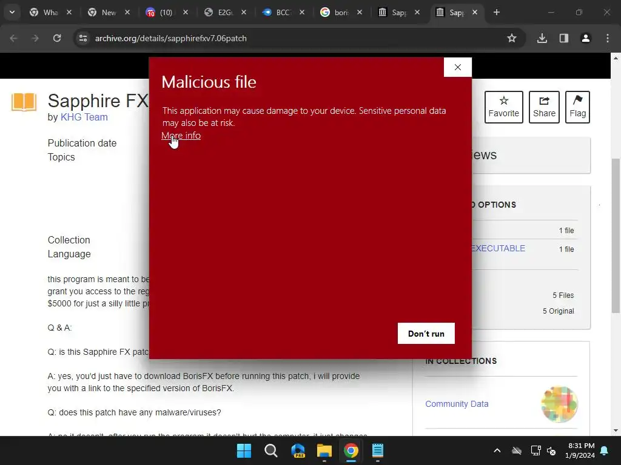Expand the tab search dropdown

12,12
